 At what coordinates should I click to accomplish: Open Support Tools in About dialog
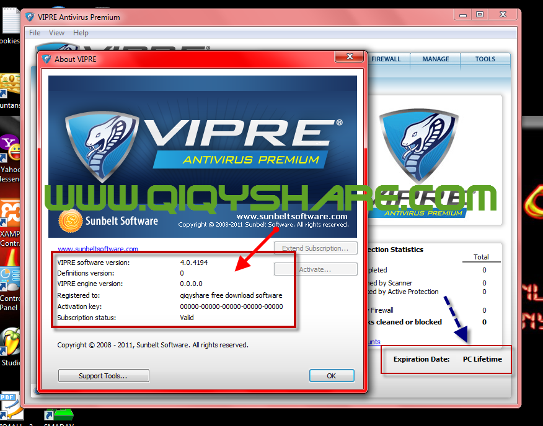point(104,375)
